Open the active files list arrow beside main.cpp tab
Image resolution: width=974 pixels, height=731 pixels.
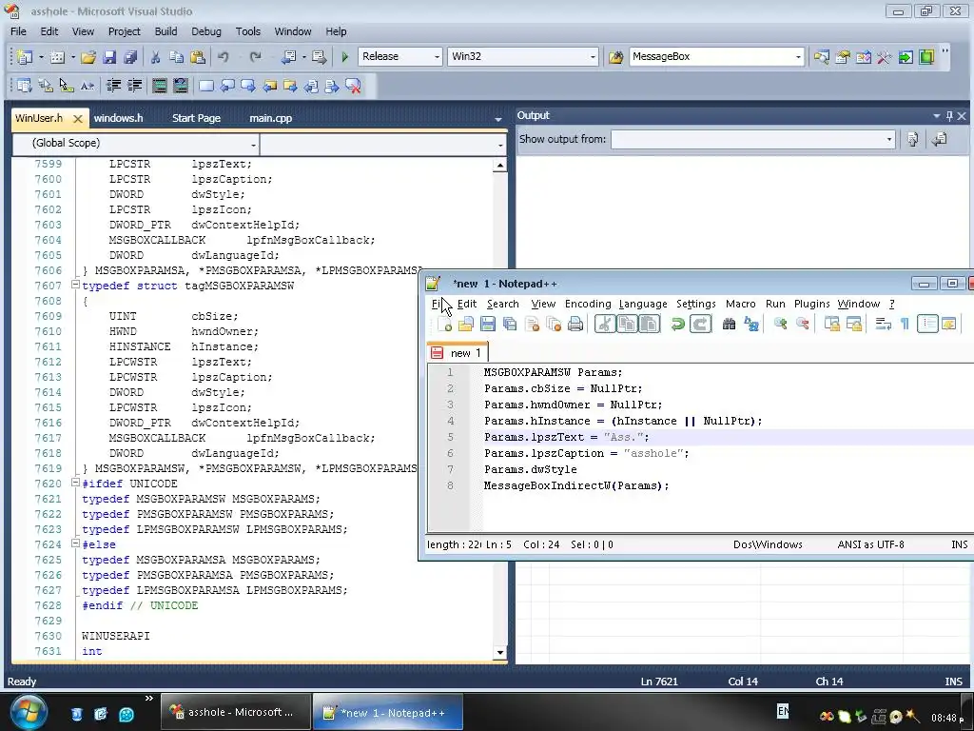tap(498, 119)
